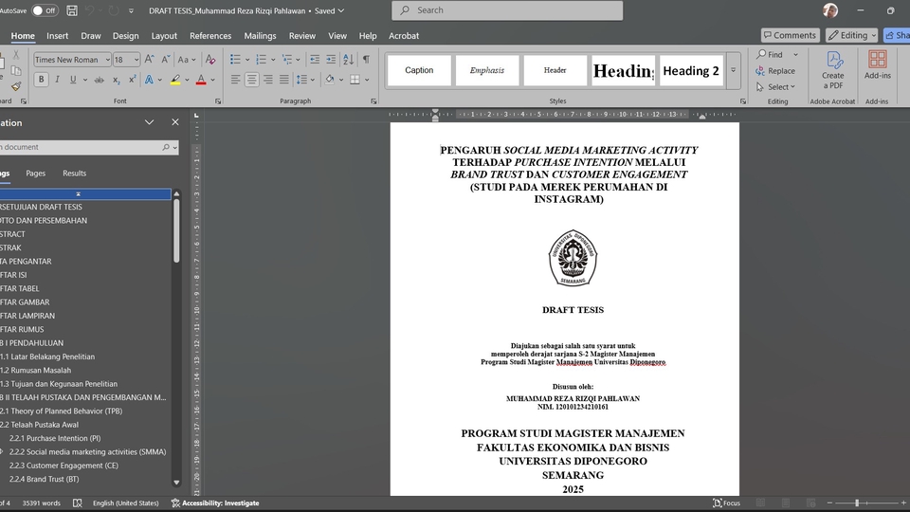Click the top Search box
Viewport: 910px width, 512px height.
pos(507,10)
